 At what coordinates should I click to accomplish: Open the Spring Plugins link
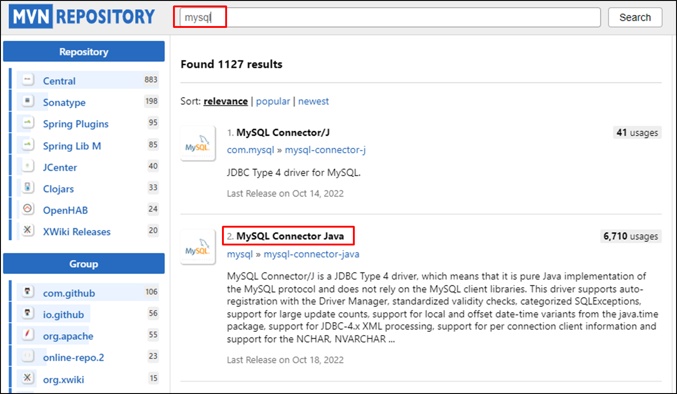tap(76, 124)
